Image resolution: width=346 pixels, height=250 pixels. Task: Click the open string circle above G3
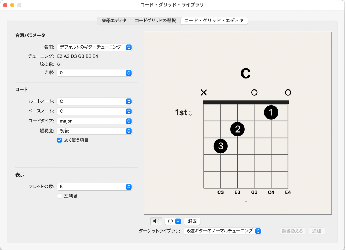coord(254,93)
